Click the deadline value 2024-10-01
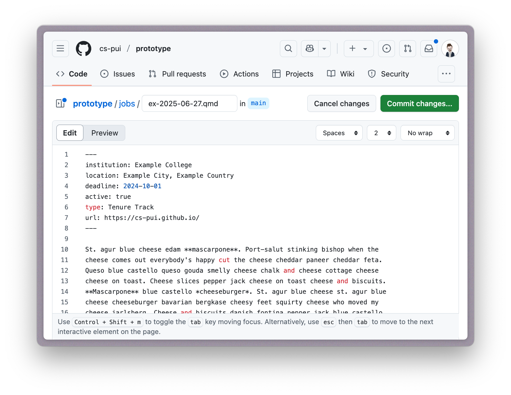The height and width of the screenshot is (395, 511). [x=142, y=186]
